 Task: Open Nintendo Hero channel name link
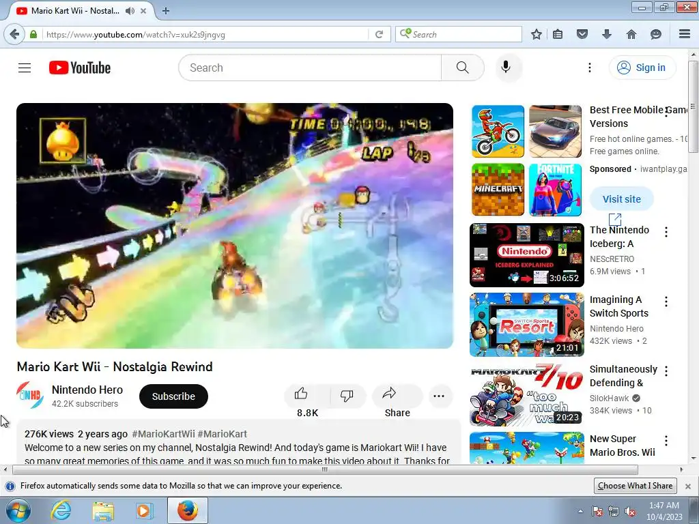[x=87, y=390]
